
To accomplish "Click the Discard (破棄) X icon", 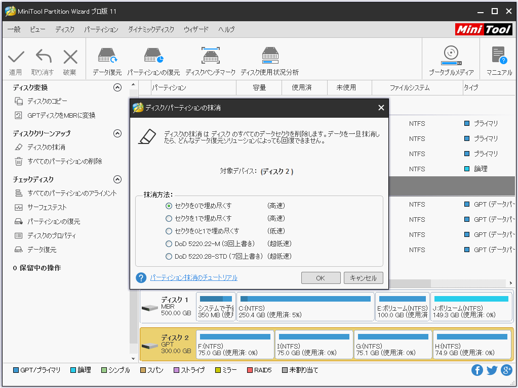I will coord(70,57).
